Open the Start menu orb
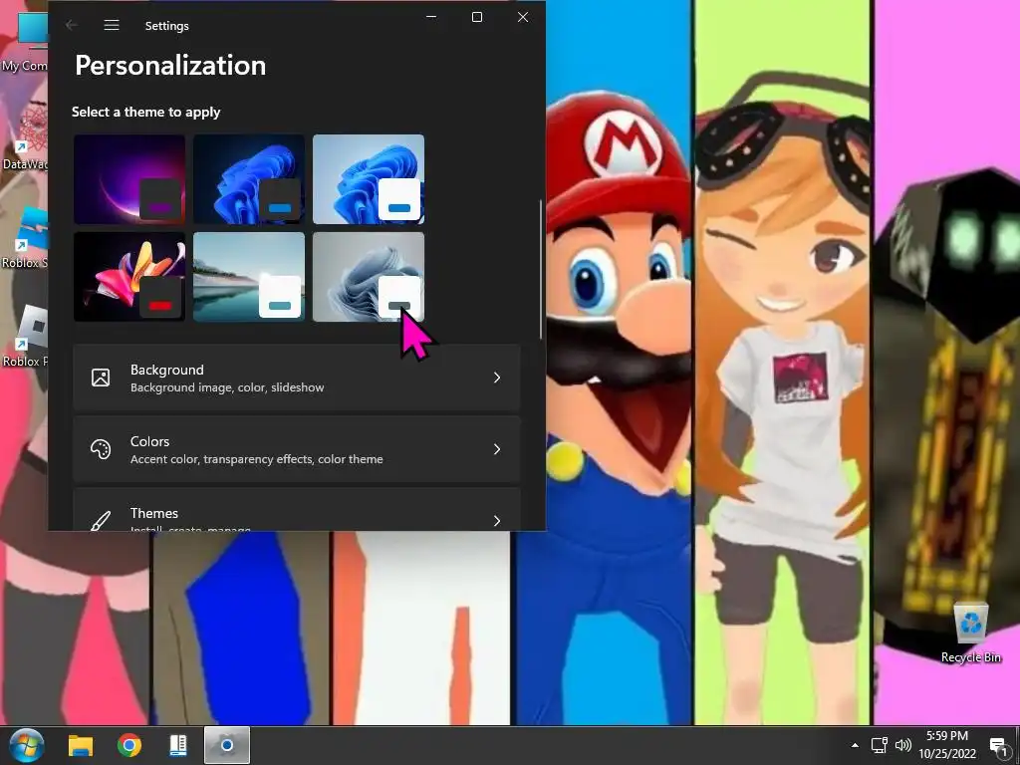 27,745
